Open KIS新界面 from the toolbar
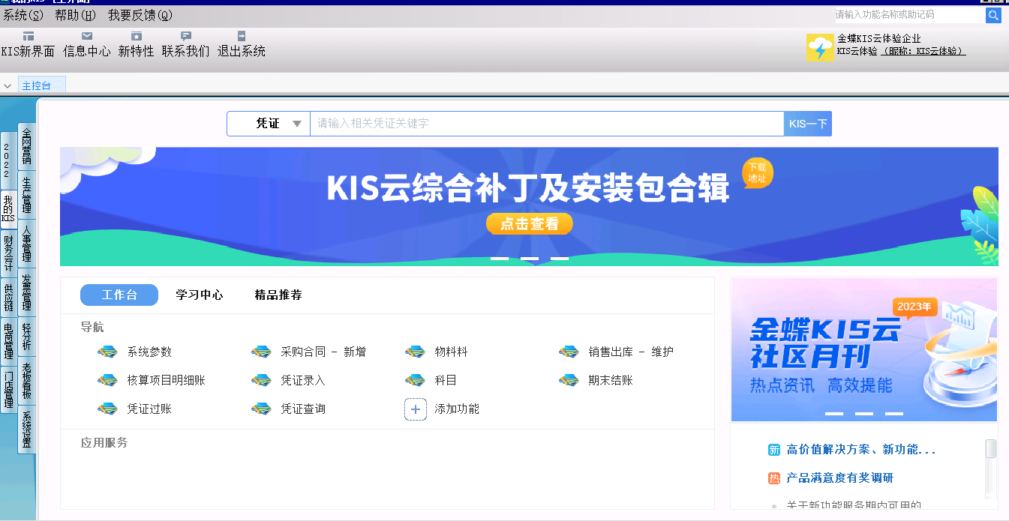 coord(28,36)
